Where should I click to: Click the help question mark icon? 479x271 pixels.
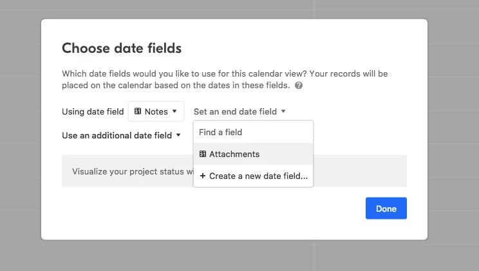pos(299,85)
